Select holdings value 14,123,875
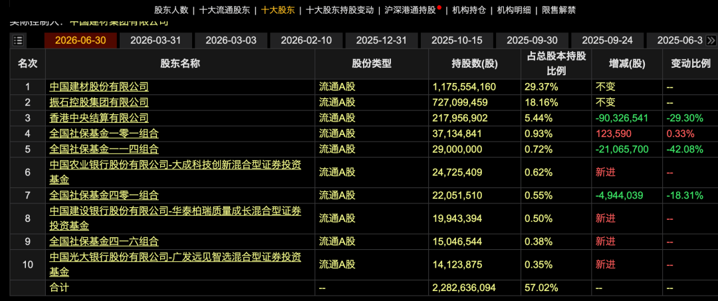 [x=457, y=264]
